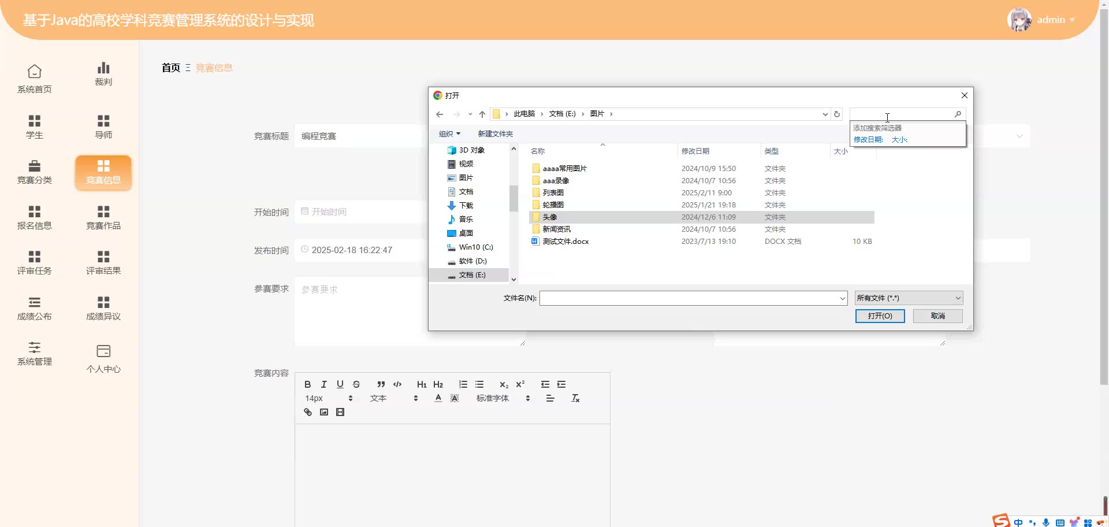
Task: Open the Sogou input method icon
Action: [1001, 521]
